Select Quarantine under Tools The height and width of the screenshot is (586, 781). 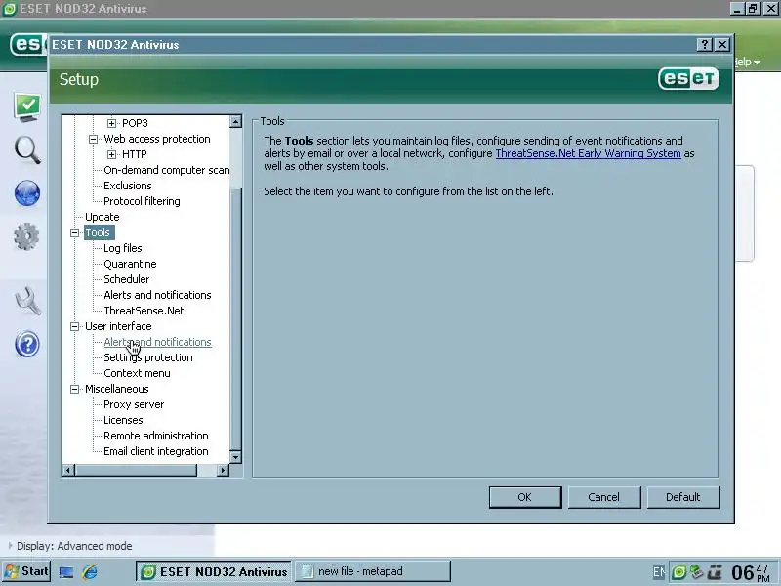point(130,264)
